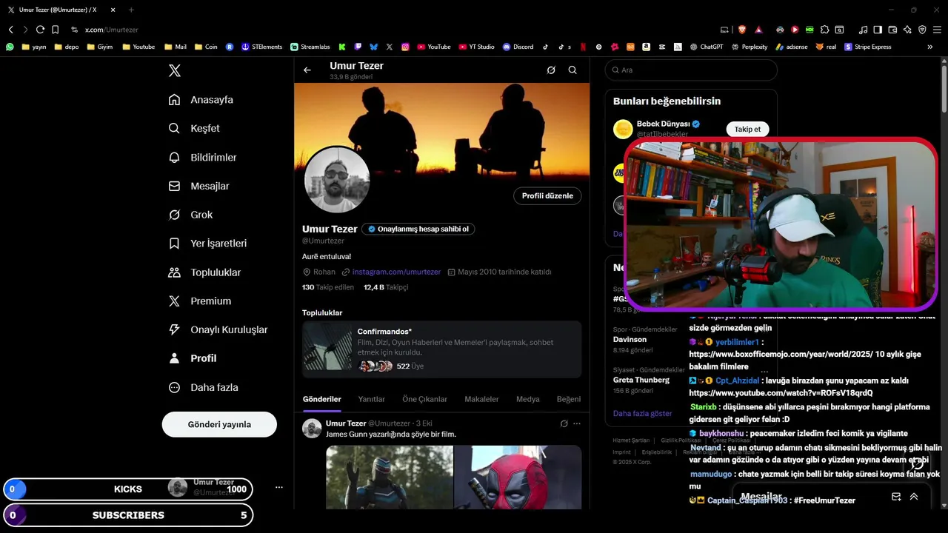This screenshot has height=533, width=948.
Task: Open Deadpool image in post
Action: click(518, 477)
